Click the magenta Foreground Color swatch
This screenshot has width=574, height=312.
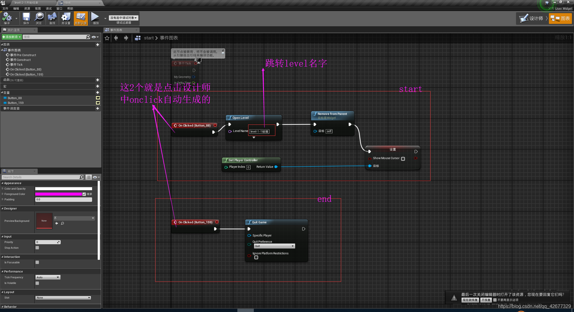[58, 194]
